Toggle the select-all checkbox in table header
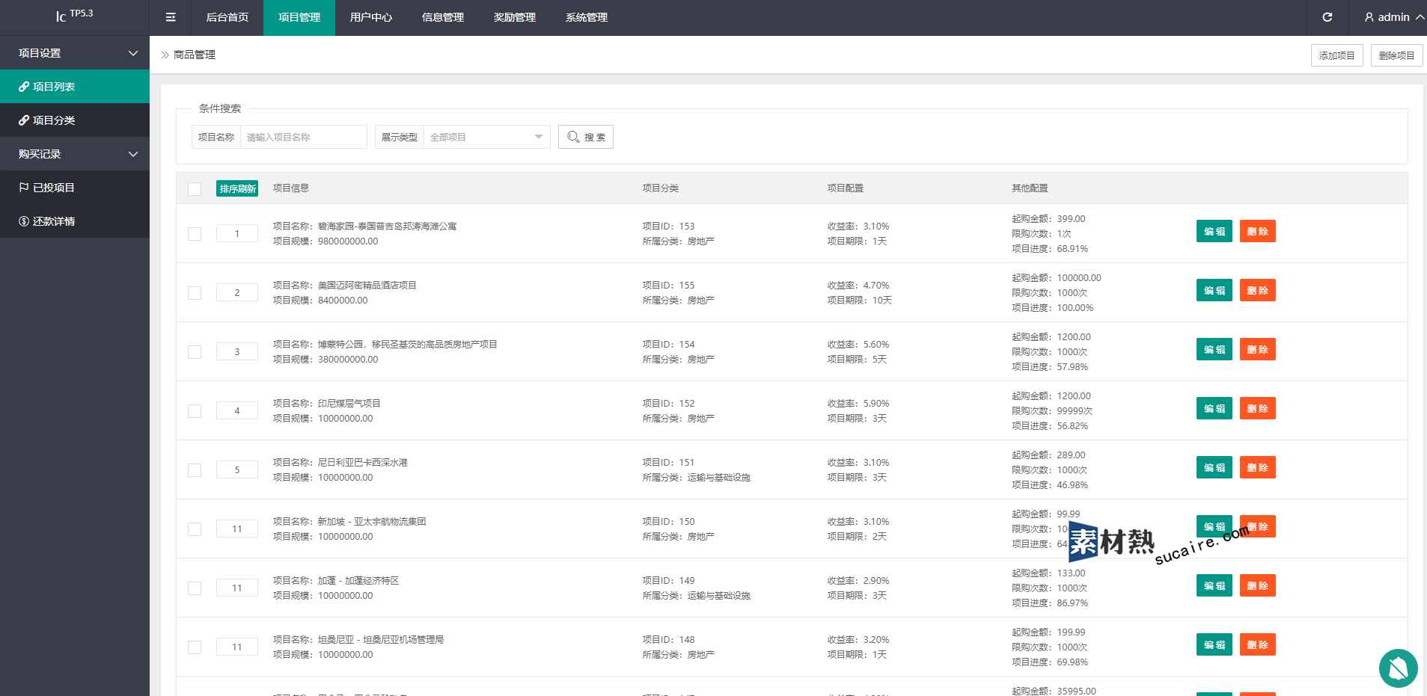Screen dimensions: 1427x696 [x=195, y=188]
